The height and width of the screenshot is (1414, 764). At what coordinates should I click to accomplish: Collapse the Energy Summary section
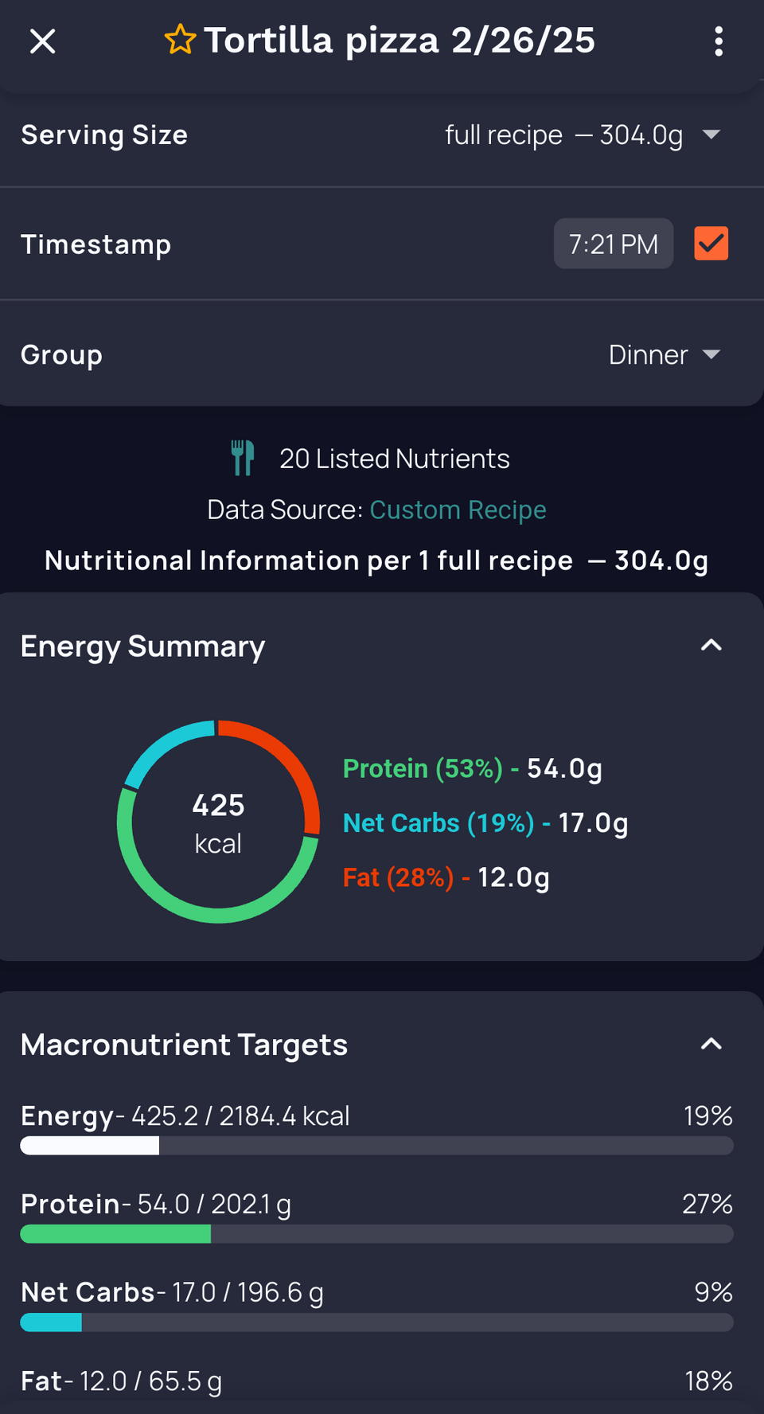(x=711, y=646)
